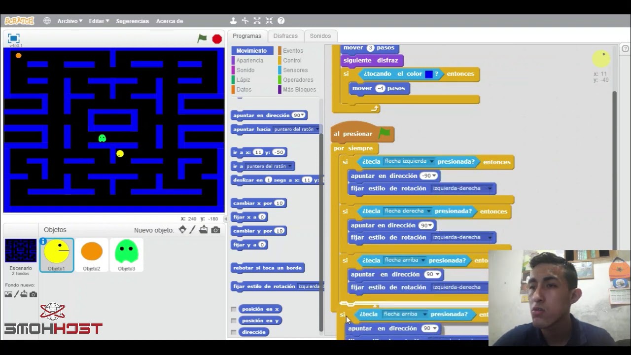
Task: Open the flecha izquierda key dropdown
Action: 432,162
